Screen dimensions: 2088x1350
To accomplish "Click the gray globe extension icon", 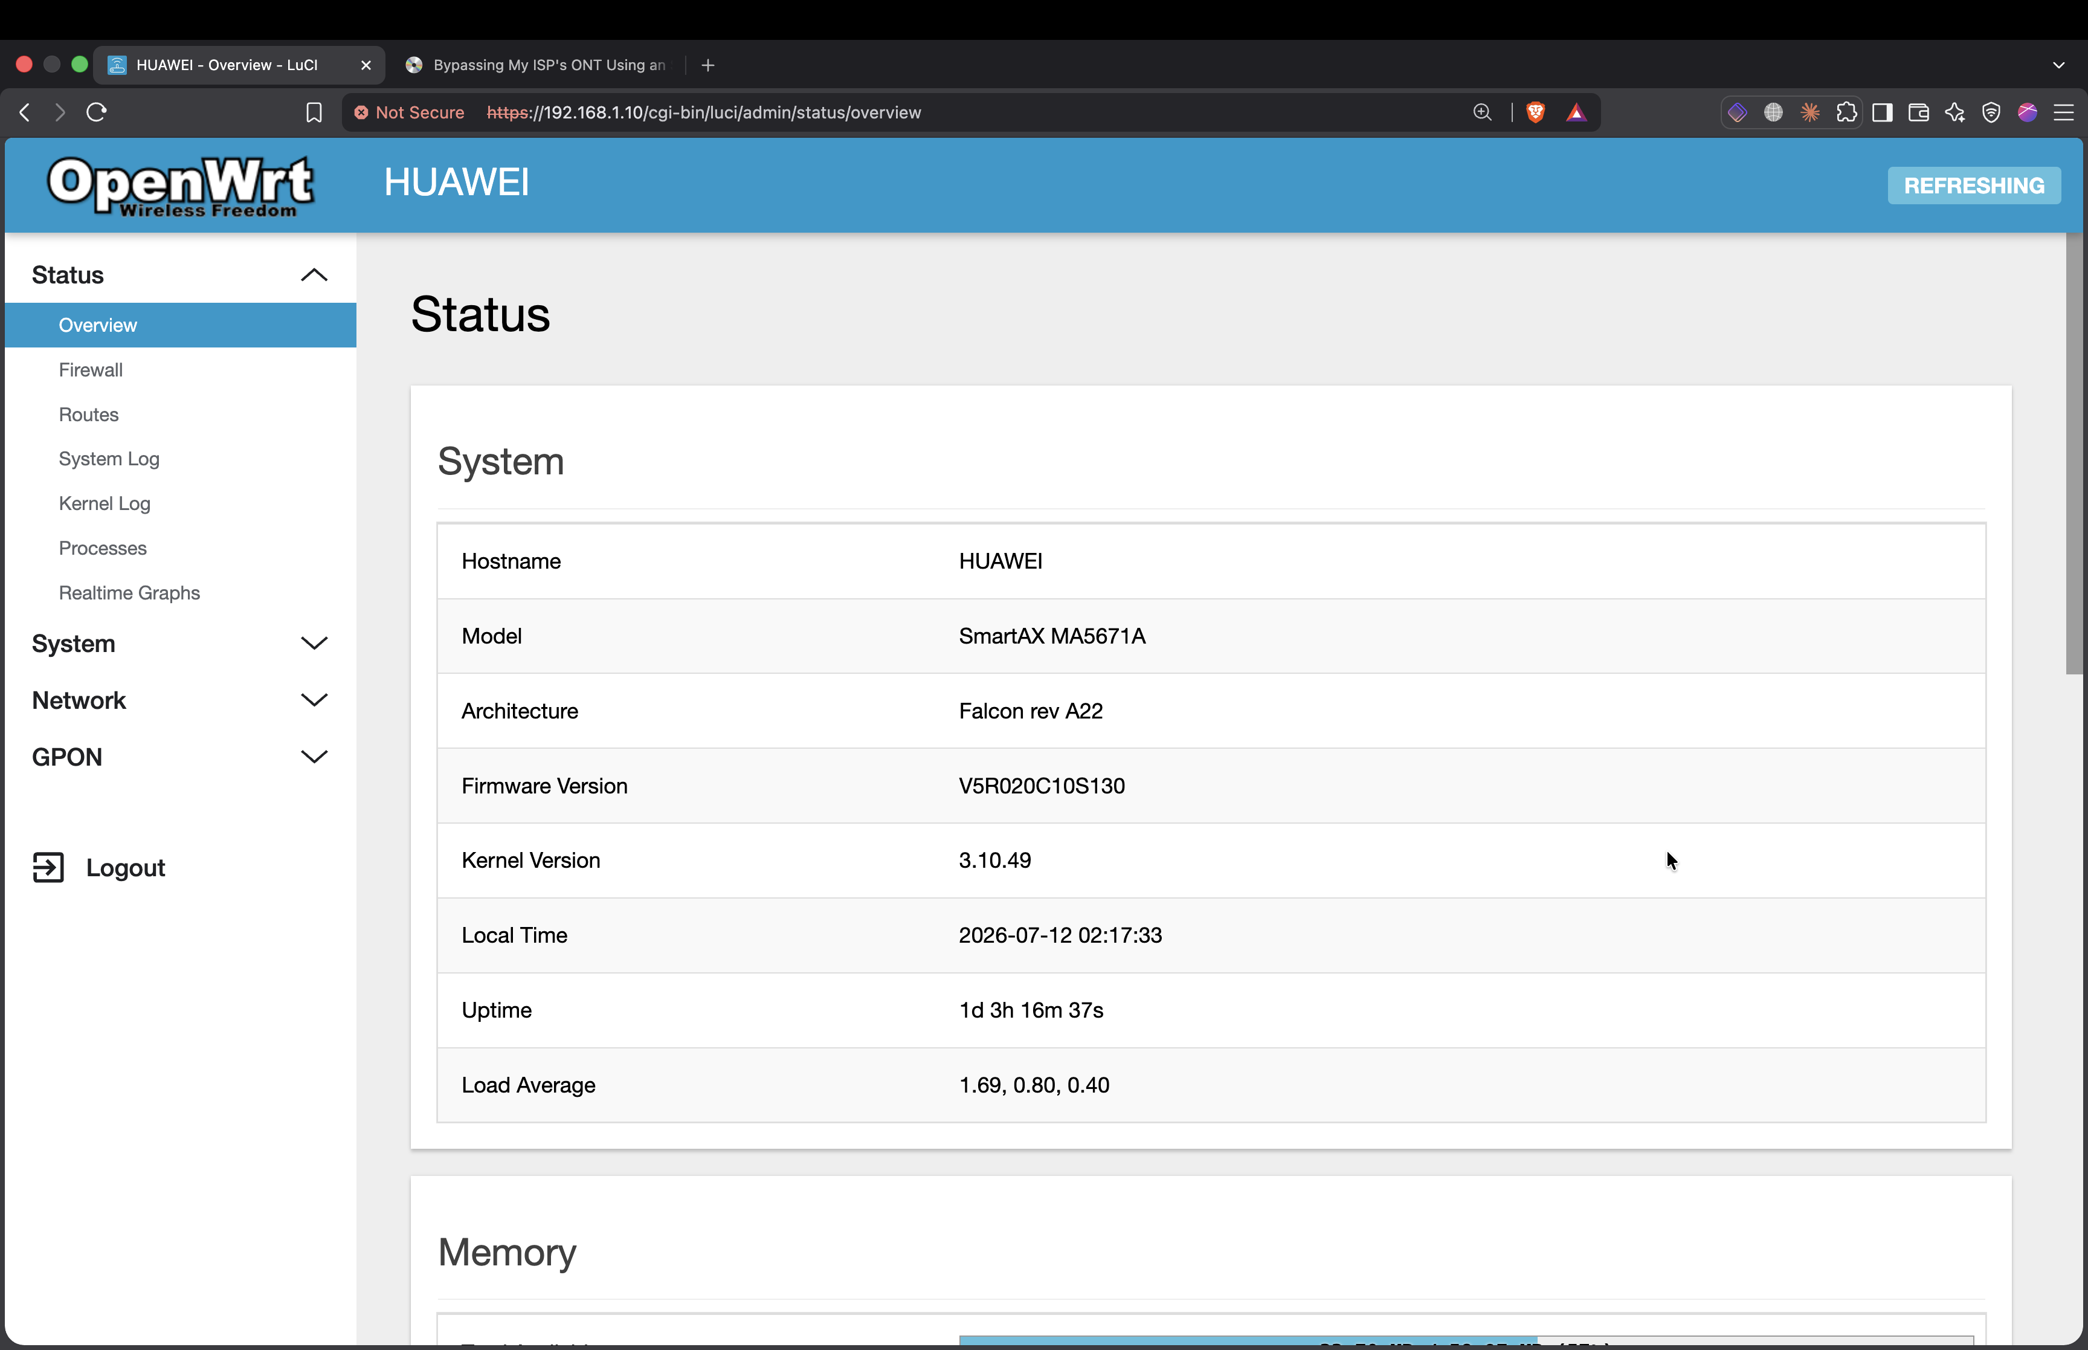I will click(1773, 112).
